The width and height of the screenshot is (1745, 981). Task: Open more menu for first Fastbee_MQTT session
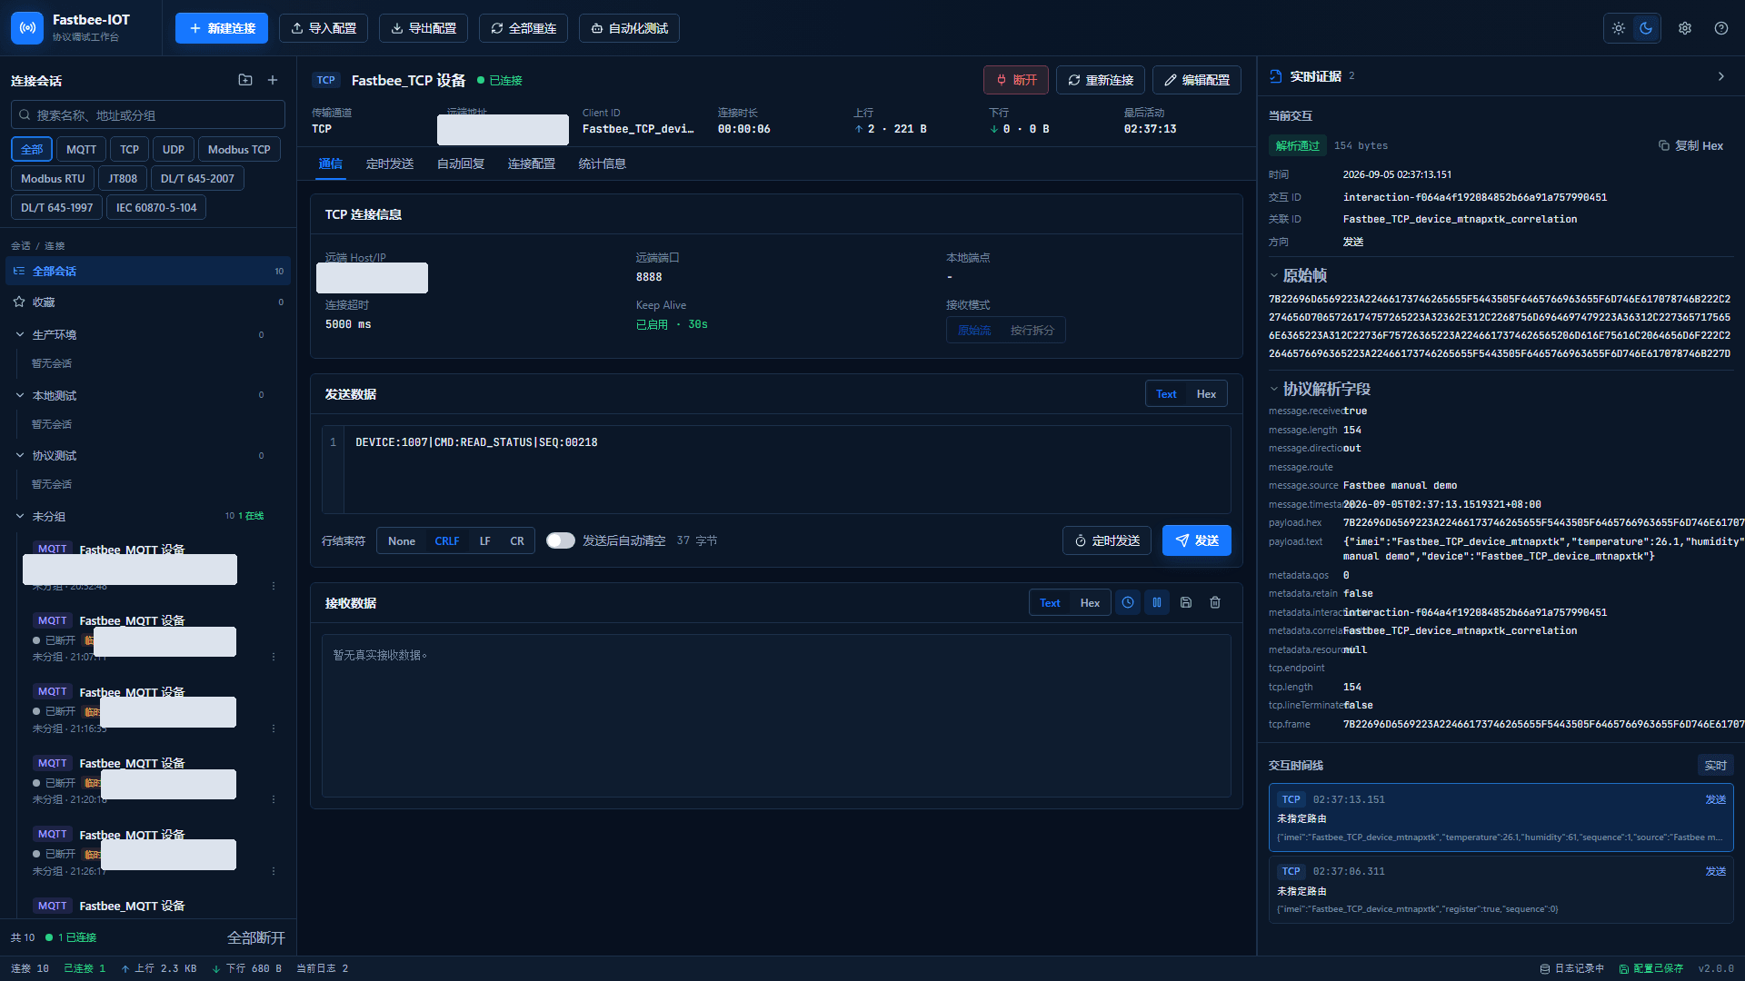click(274, 586)
